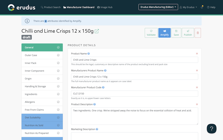Open floating help chat button

point(212,129)
